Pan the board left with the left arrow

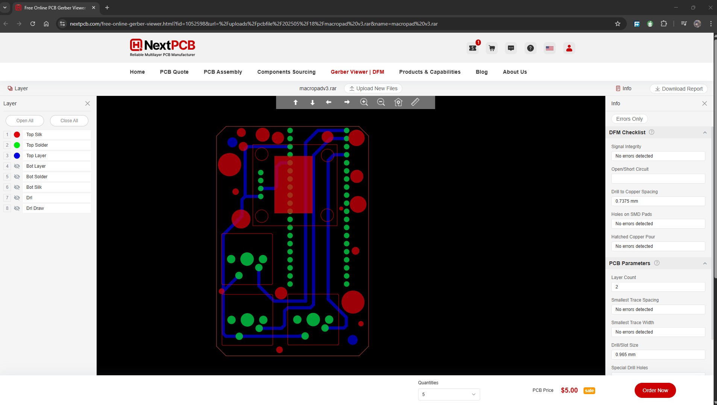329,102
